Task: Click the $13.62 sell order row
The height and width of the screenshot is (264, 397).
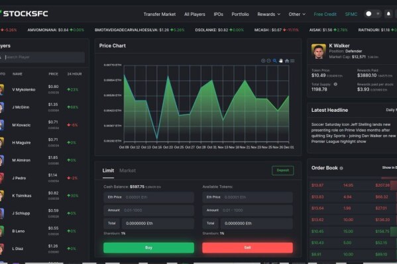Action: (x=353, y=220)
